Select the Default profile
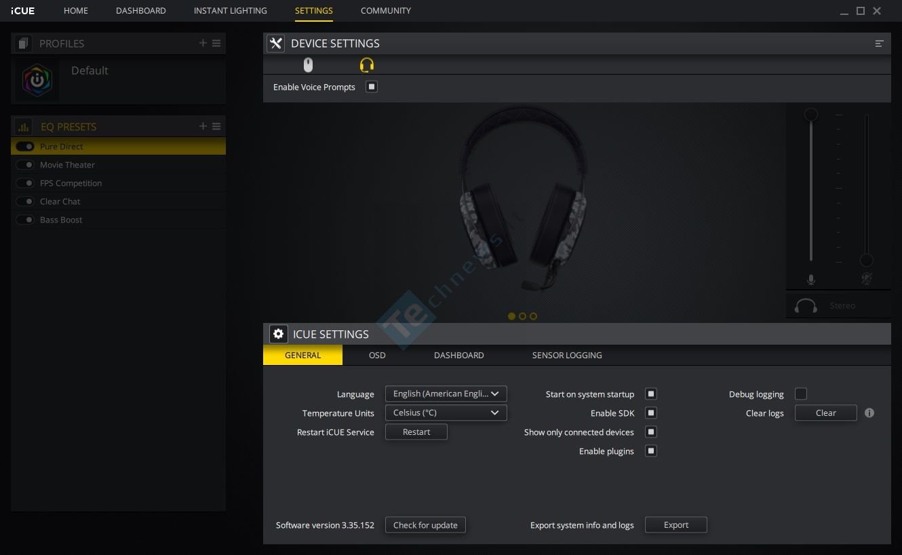Screen dimensions: 902x555 pos(118,80)
